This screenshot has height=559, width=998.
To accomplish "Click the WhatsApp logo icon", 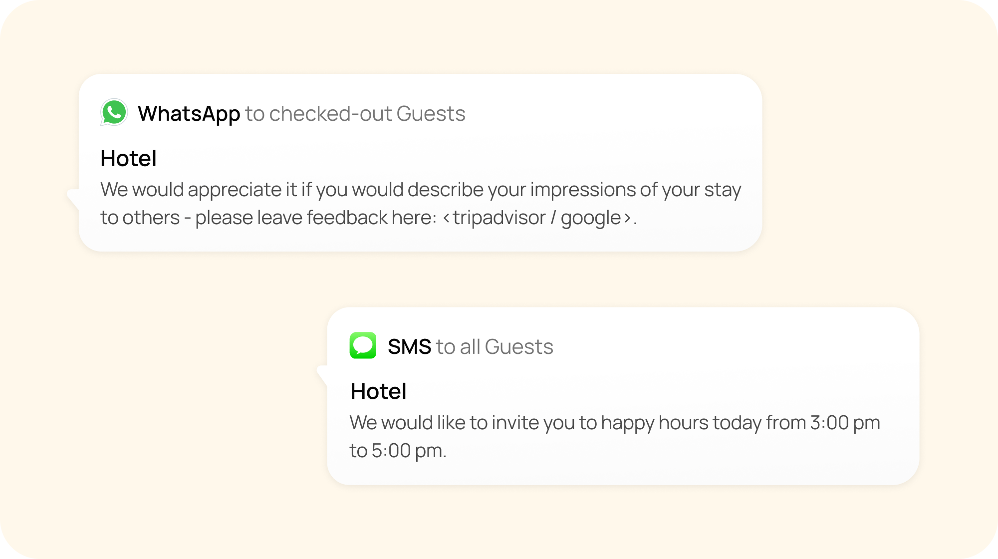I will click(x=114, y=112).
